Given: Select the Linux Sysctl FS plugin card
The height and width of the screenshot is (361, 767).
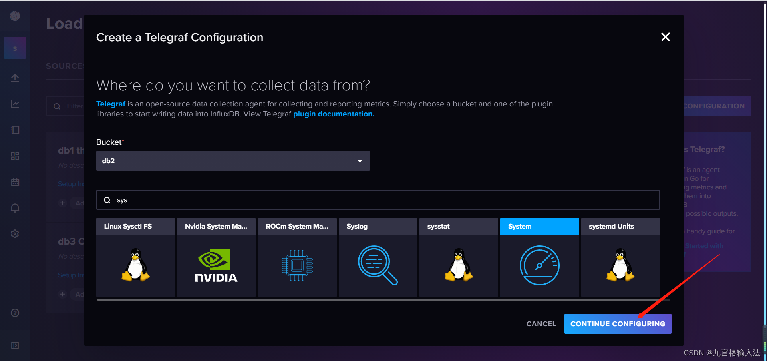Looking at the screenshot, I should pos(135,257).
